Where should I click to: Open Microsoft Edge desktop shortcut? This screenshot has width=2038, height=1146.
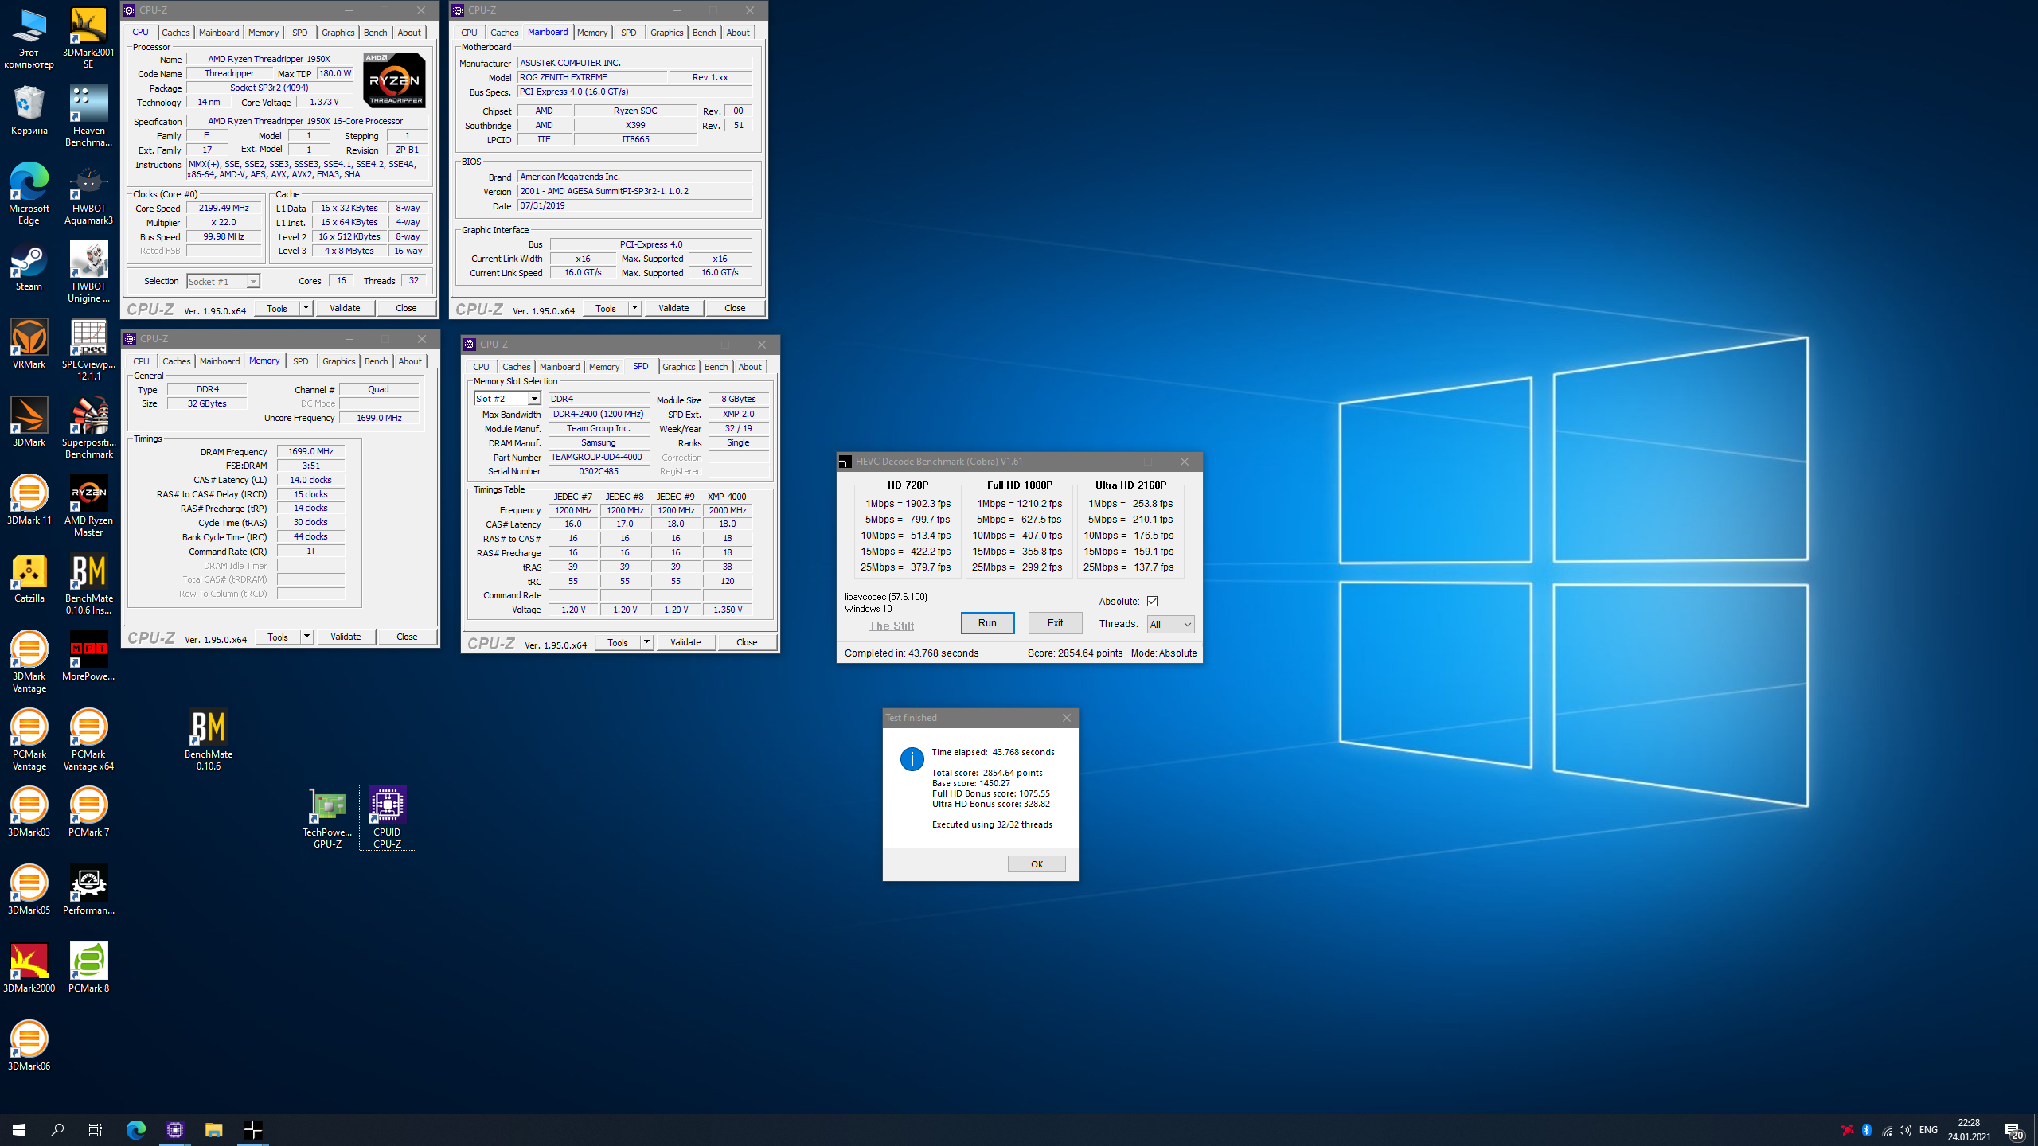(x=29, y=194)
